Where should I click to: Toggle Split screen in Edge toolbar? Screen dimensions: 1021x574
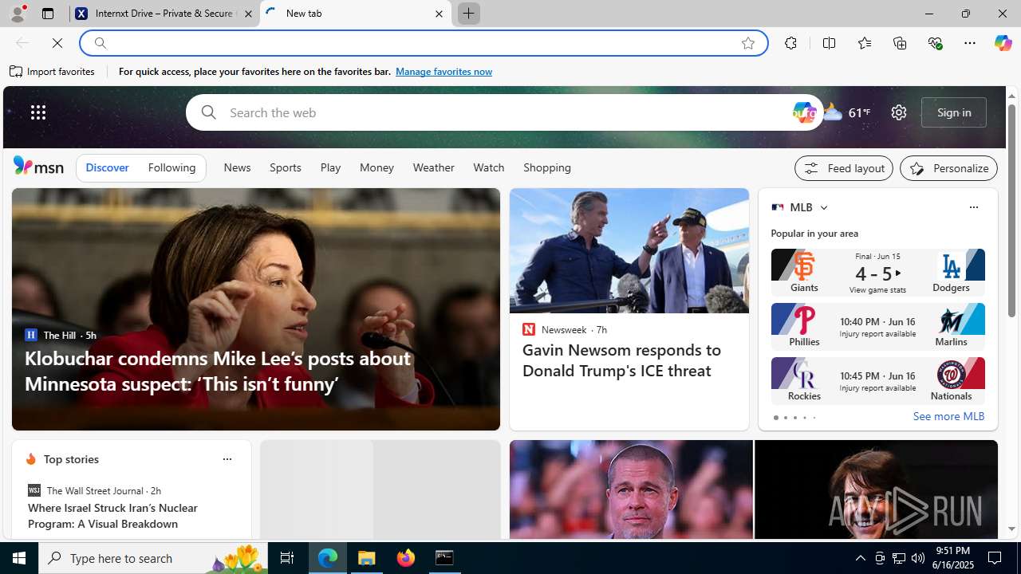click(x=829, y=43)
